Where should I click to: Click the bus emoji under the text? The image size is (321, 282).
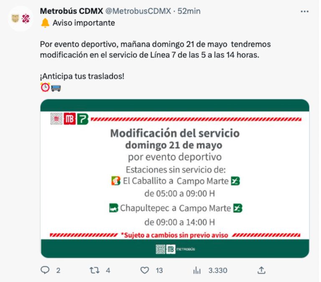click(x=56, y=88)
